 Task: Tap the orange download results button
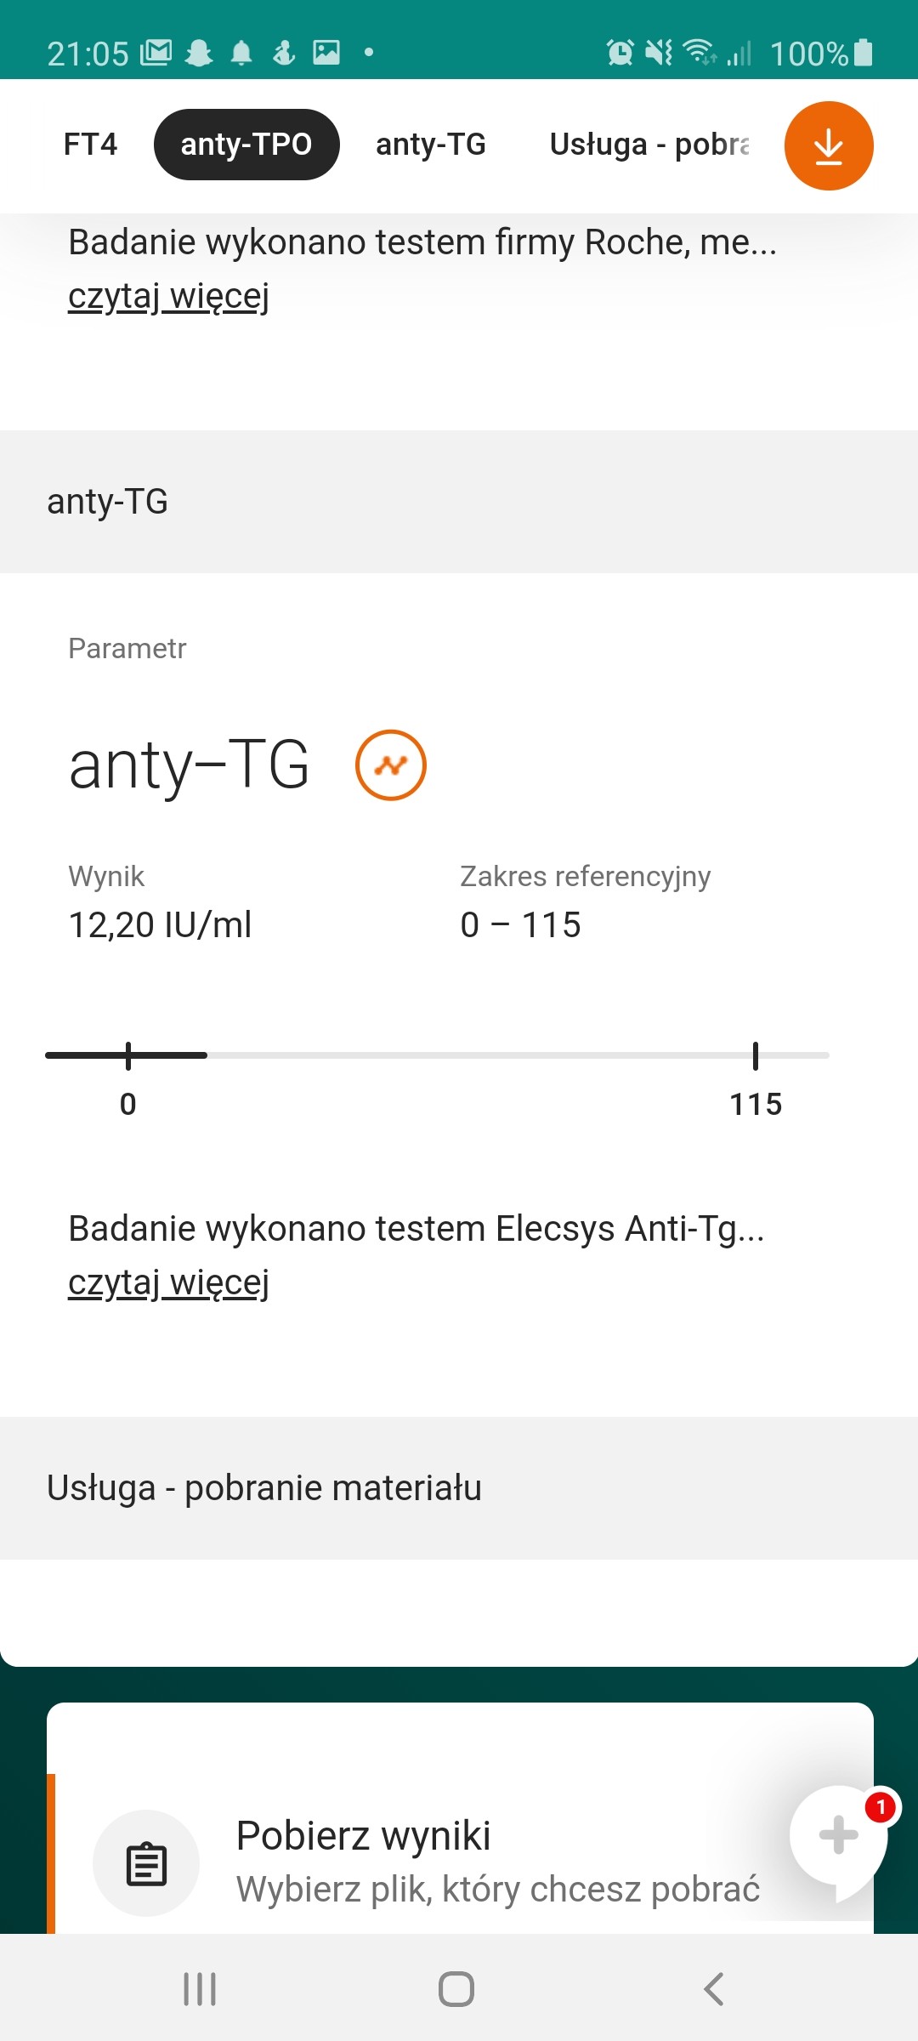[828, 145]
